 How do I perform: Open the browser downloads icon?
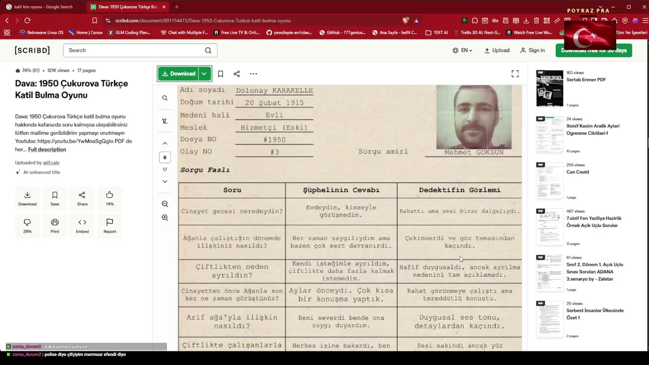(x=526, y=20)
